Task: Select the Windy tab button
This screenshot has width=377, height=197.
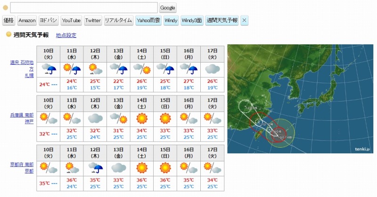Action: pyautogui.click(x=171, y=20)
